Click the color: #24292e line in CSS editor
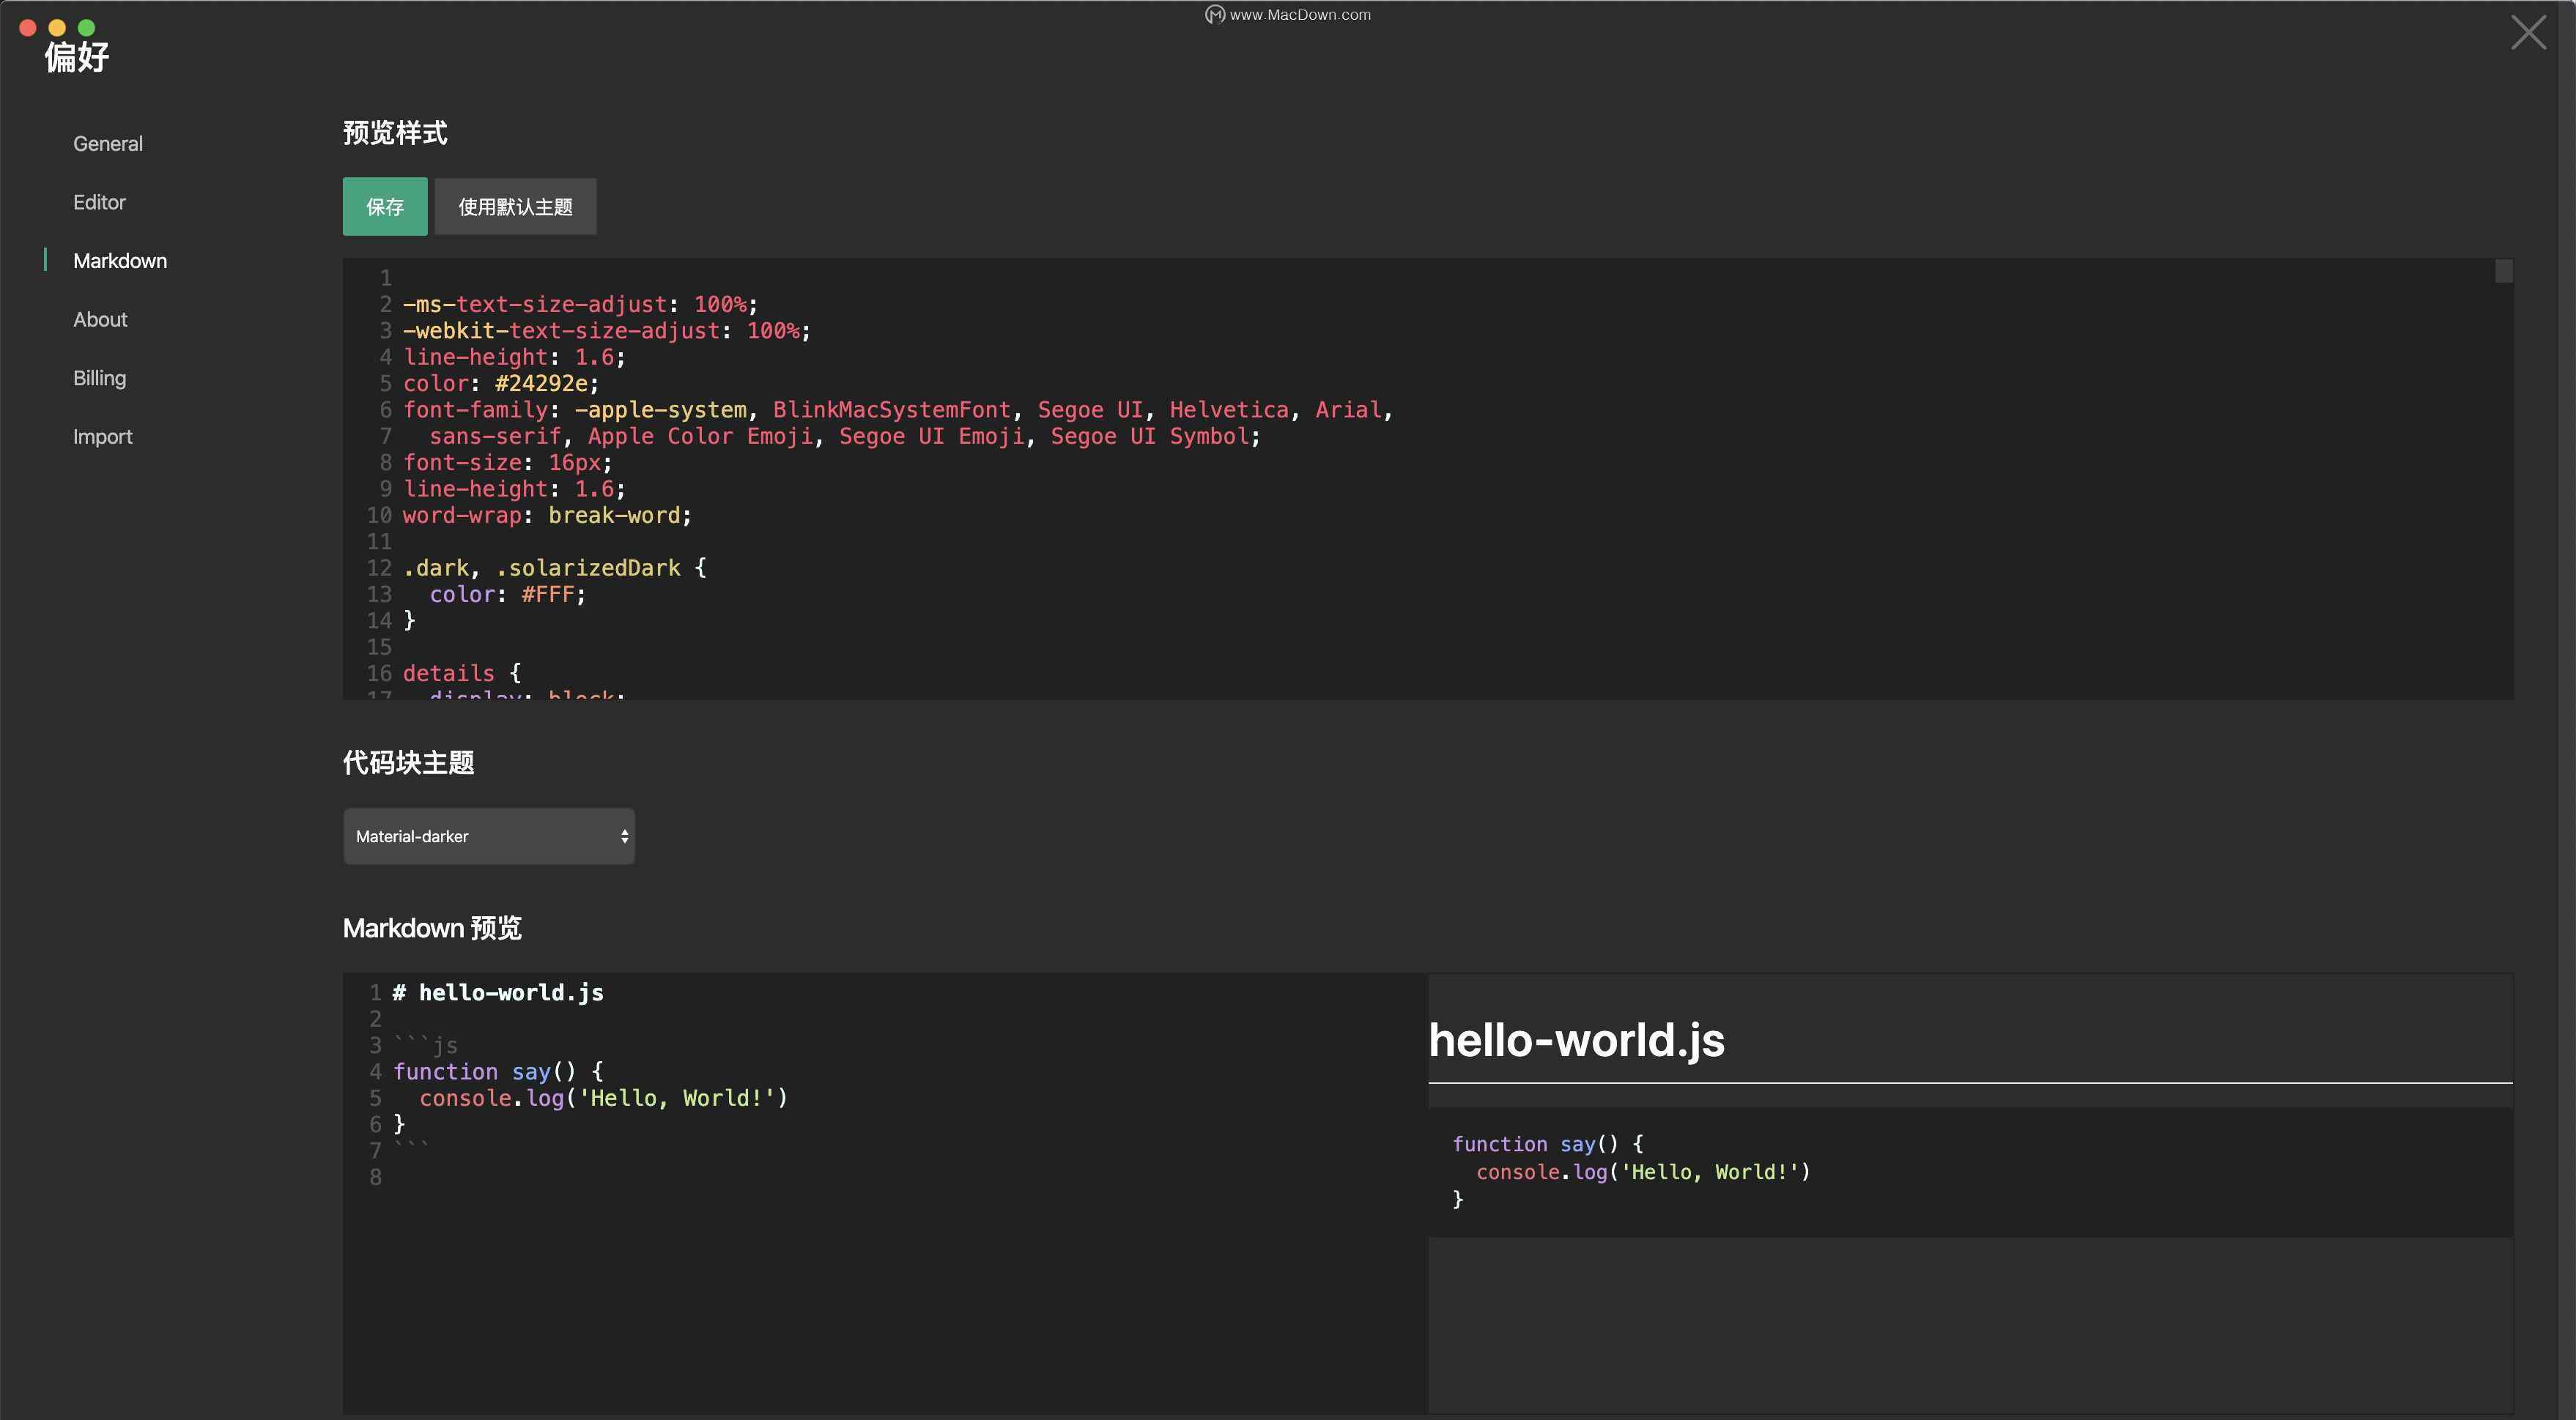 (501, 384)
